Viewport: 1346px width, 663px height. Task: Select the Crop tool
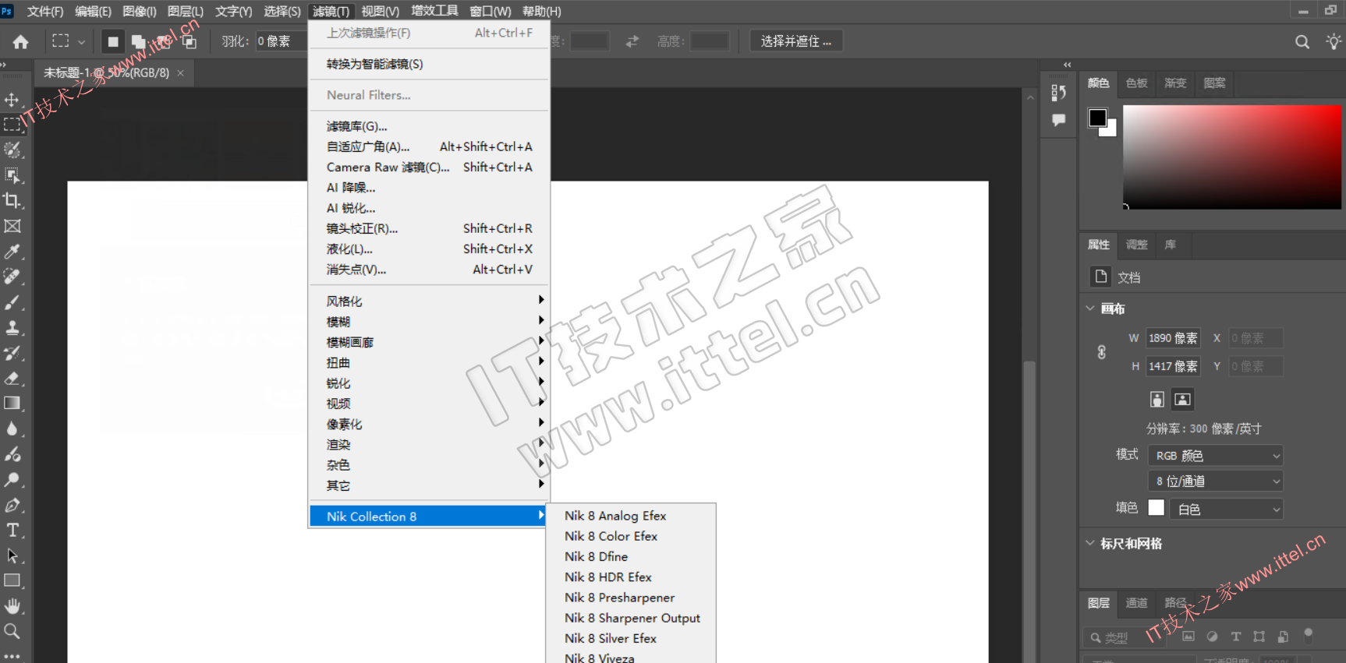tap(12, 200)
